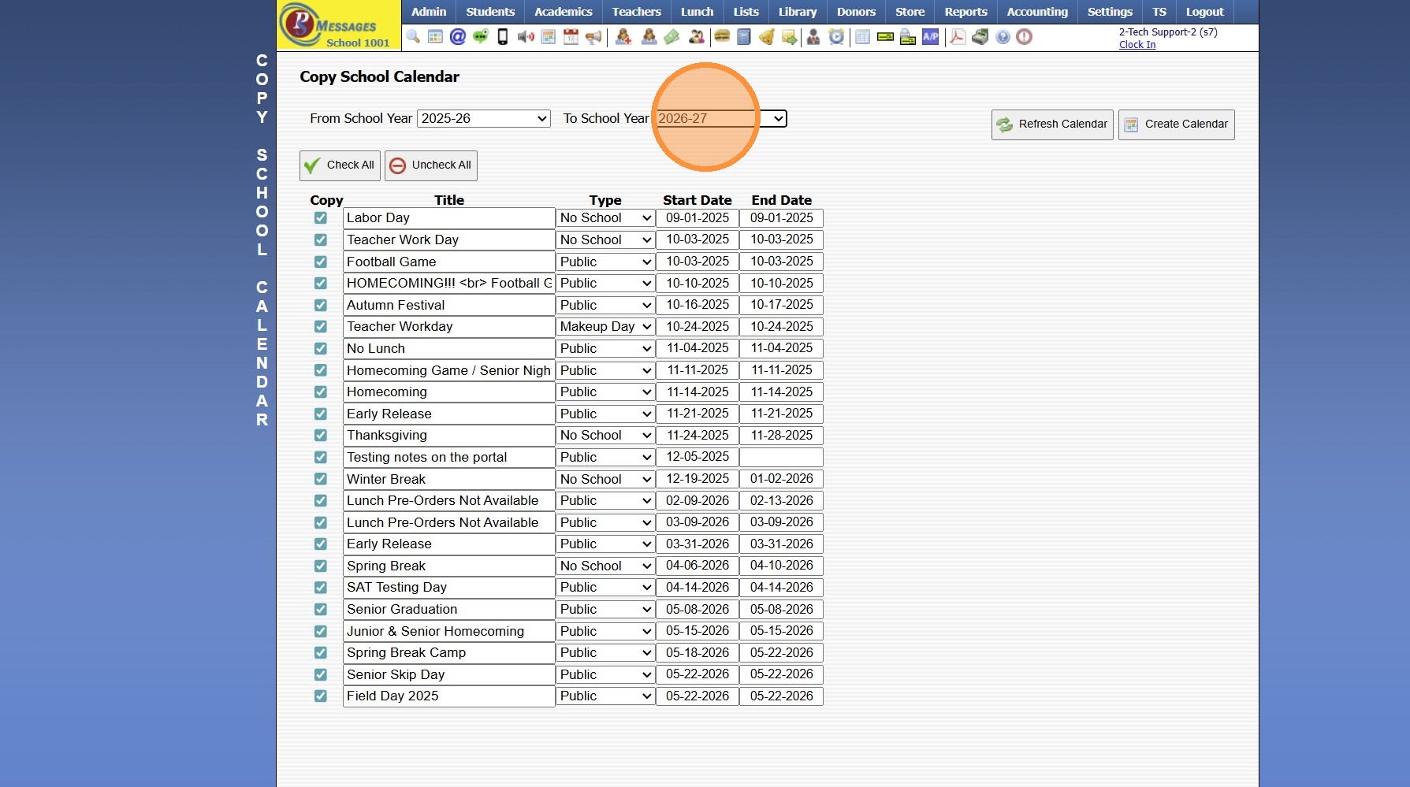Click the red exclamation alert icon

[1025, 37]
